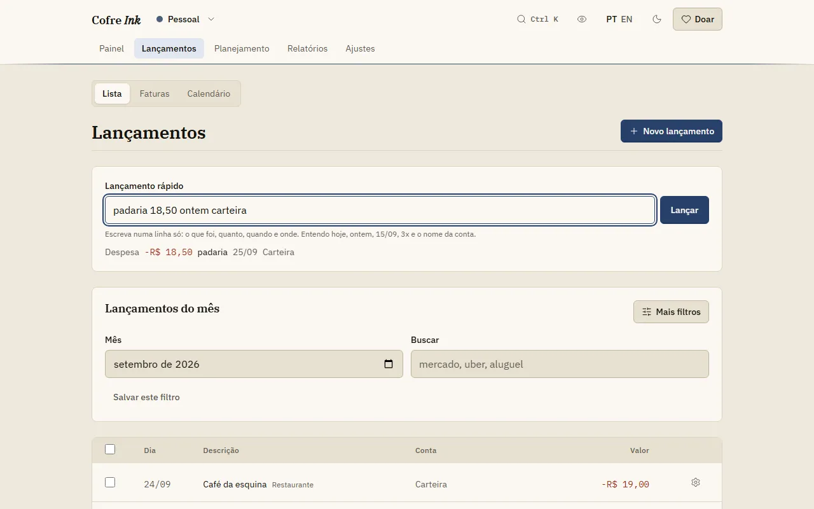Click the Carteira account cell in table
Viewport: 814px width, 509px height.
pos(431,484)
